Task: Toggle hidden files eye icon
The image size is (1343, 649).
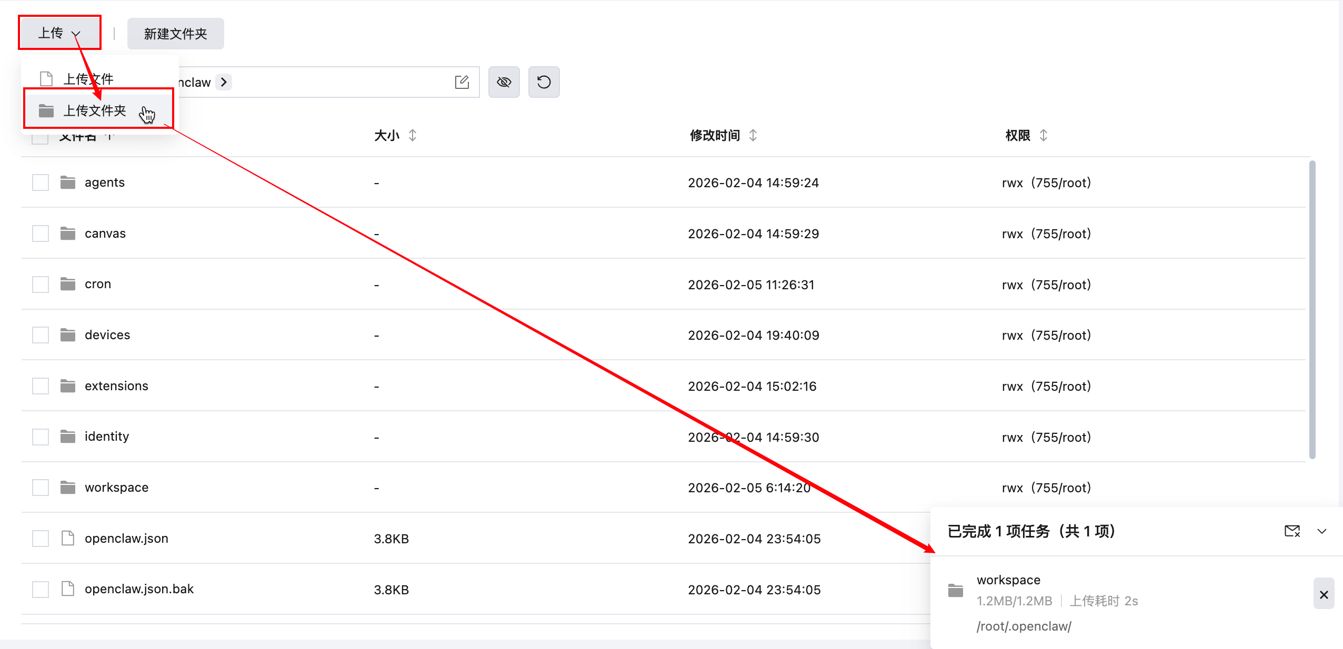Action: click(504, 82)
